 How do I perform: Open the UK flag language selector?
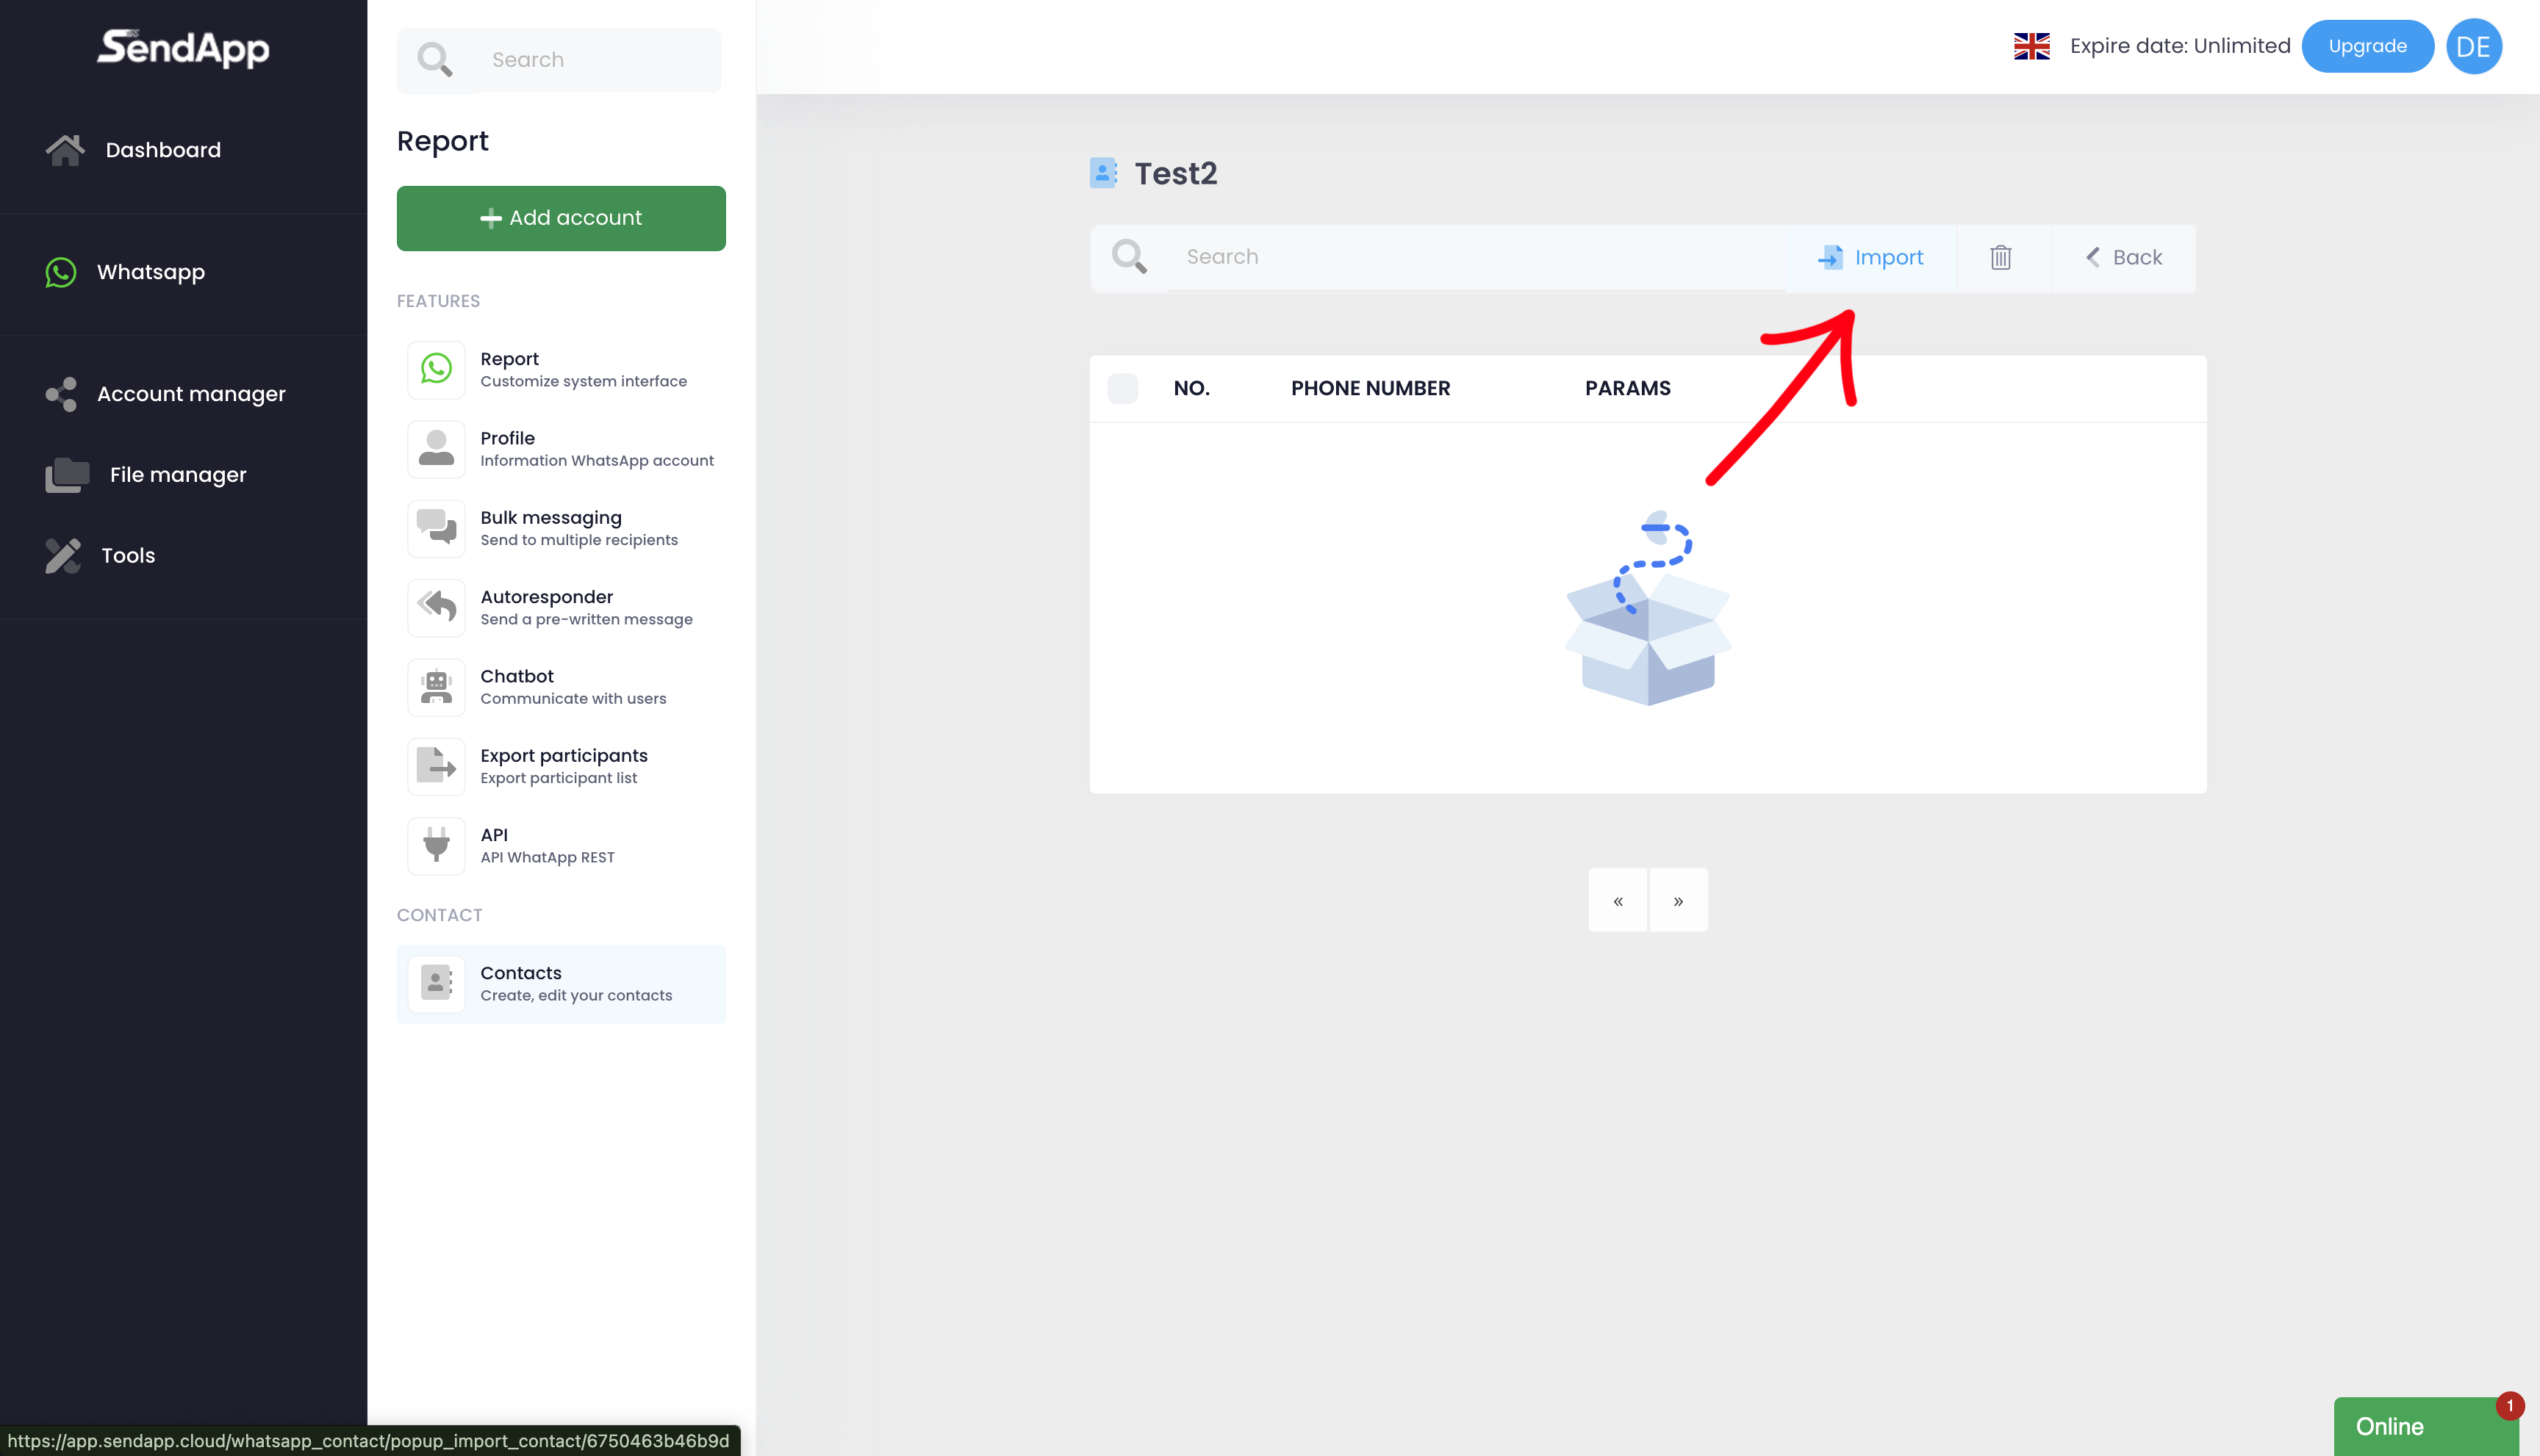pos(2031,46)
